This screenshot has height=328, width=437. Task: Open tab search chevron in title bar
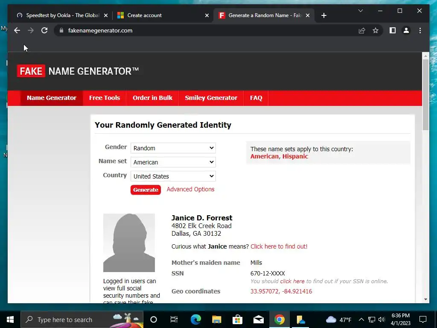point(360,11)
